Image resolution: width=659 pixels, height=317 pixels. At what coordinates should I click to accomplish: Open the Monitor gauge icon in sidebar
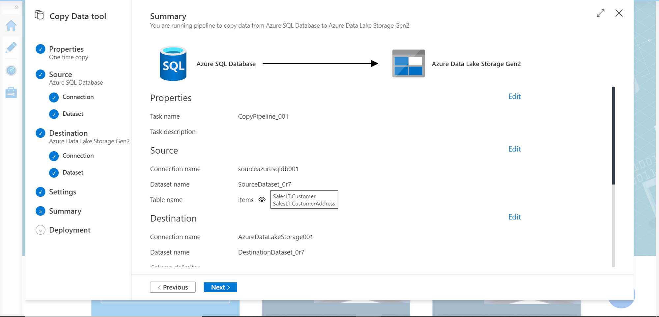pos(11,70)
